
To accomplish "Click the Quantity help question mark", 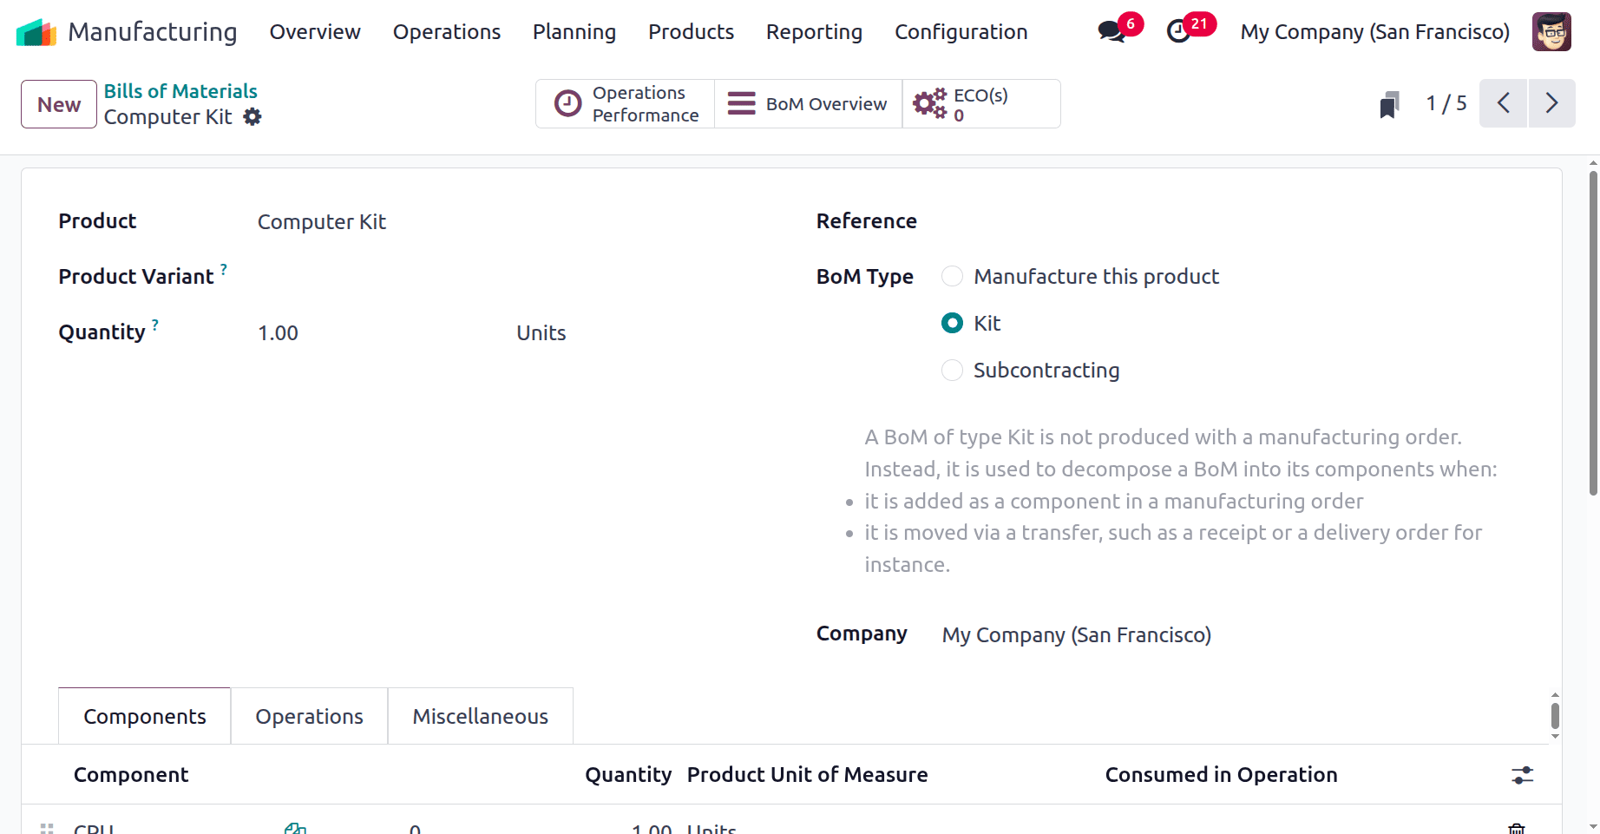I will [x=155, y=325].
